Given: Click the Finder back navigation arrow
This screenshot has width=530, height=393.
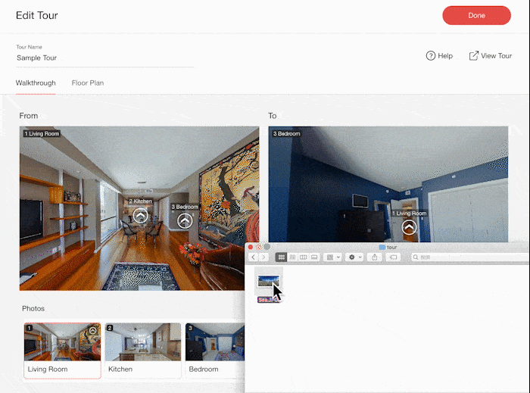Looking at the screenshot, I should pos(254,257).
